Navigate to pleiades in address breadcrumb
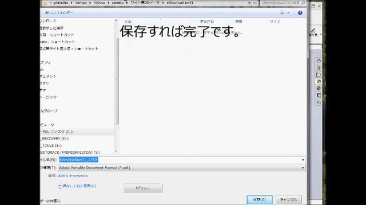 point(61,3)
